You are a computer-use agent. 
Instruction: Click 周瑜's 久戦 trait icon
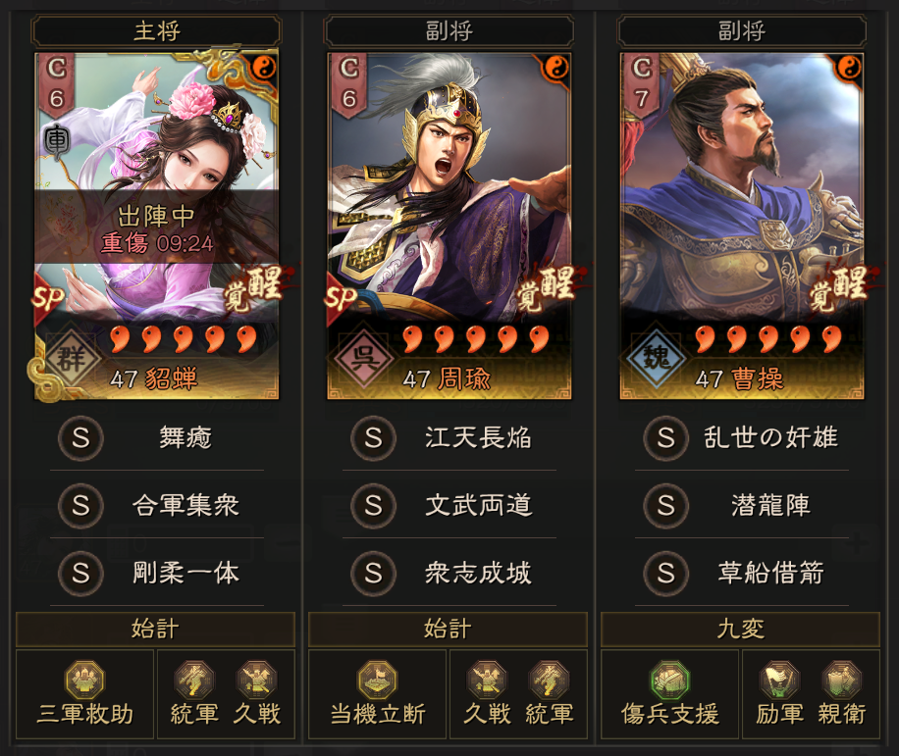(487, 680)
